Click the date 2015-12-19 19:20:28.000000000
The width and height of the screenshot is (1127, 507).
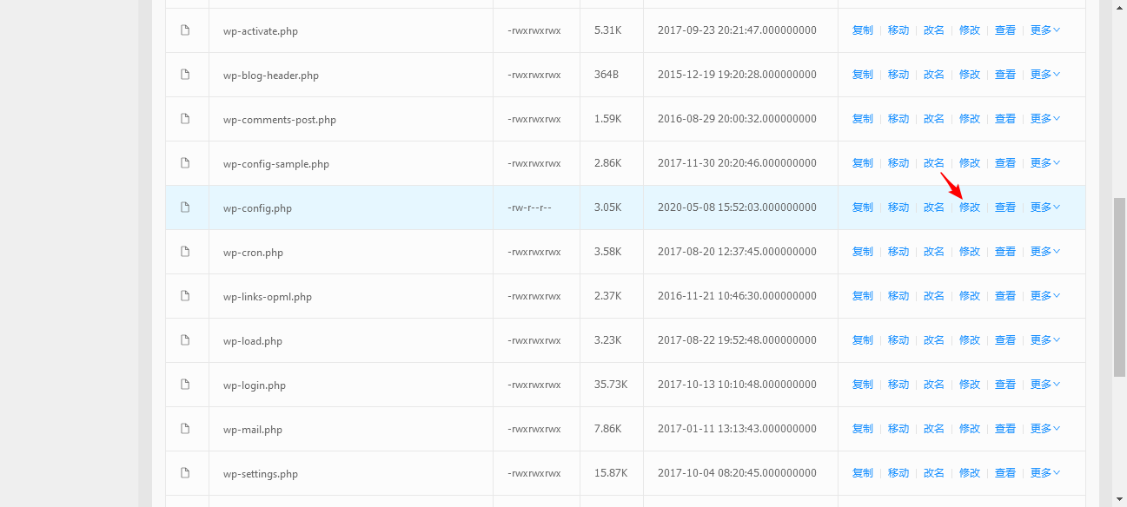click(x=737, y=75)
